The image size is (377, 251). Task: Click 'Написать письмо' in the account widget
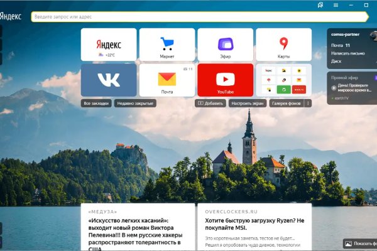[x=348, y=53]
